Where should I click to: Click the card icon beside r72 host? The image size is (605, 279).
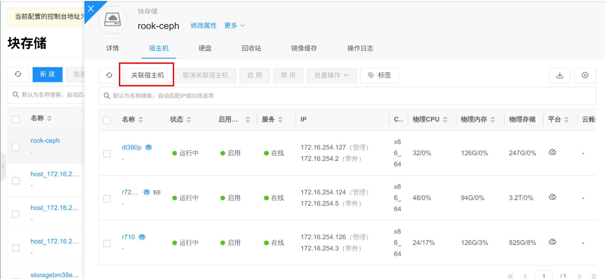tap(157, 192)
